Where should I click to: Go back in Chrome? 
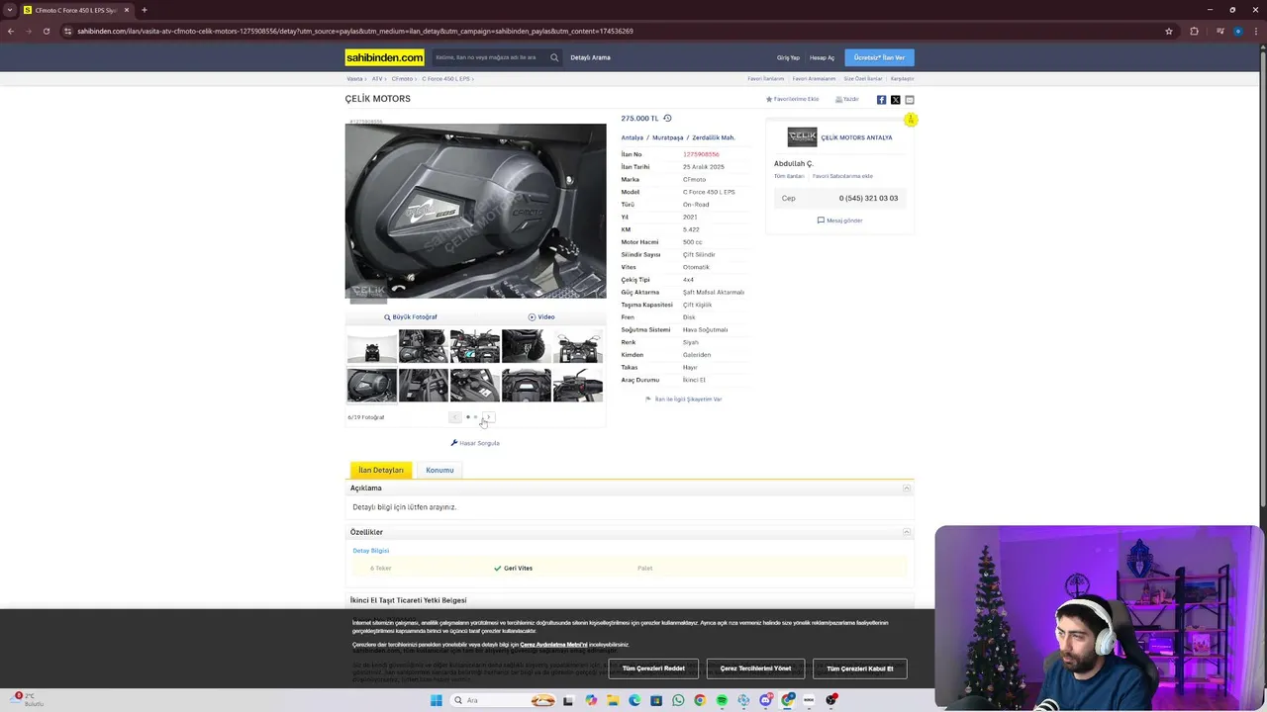[x=11, y=31]
